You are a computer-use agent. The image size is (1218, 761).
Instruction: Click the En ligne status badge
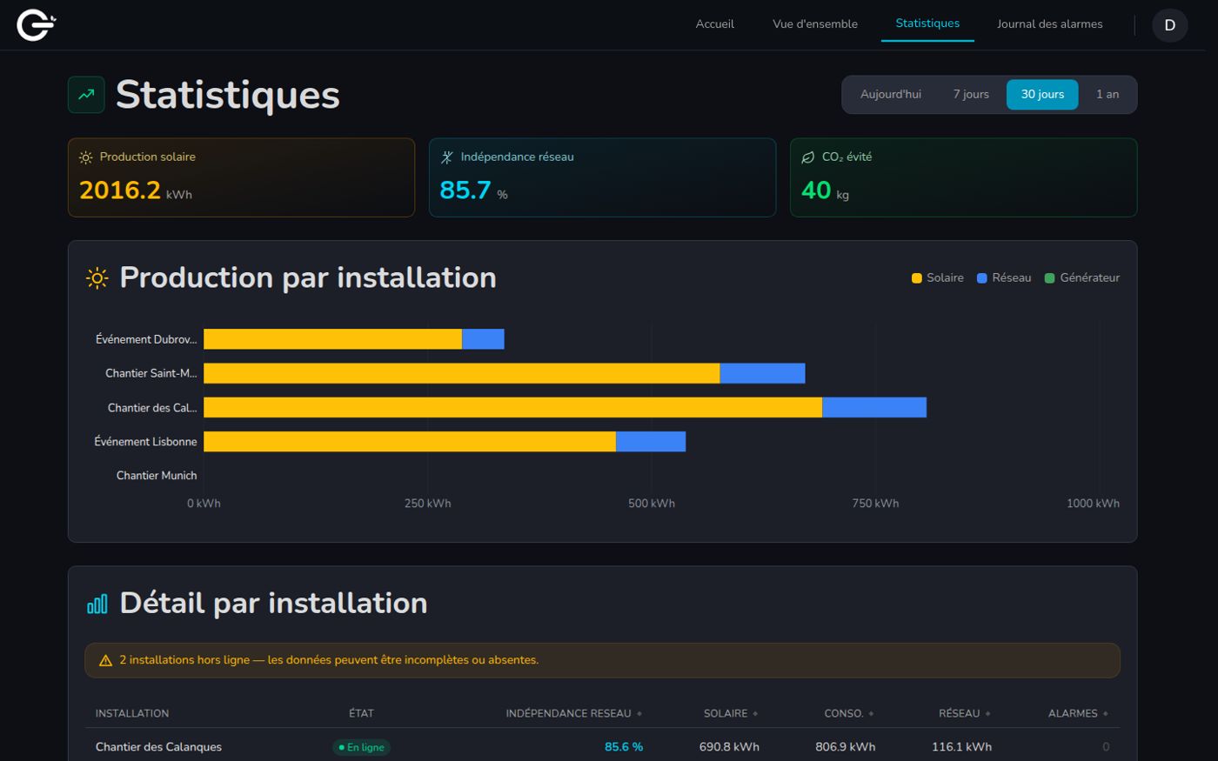click(362, 747)
